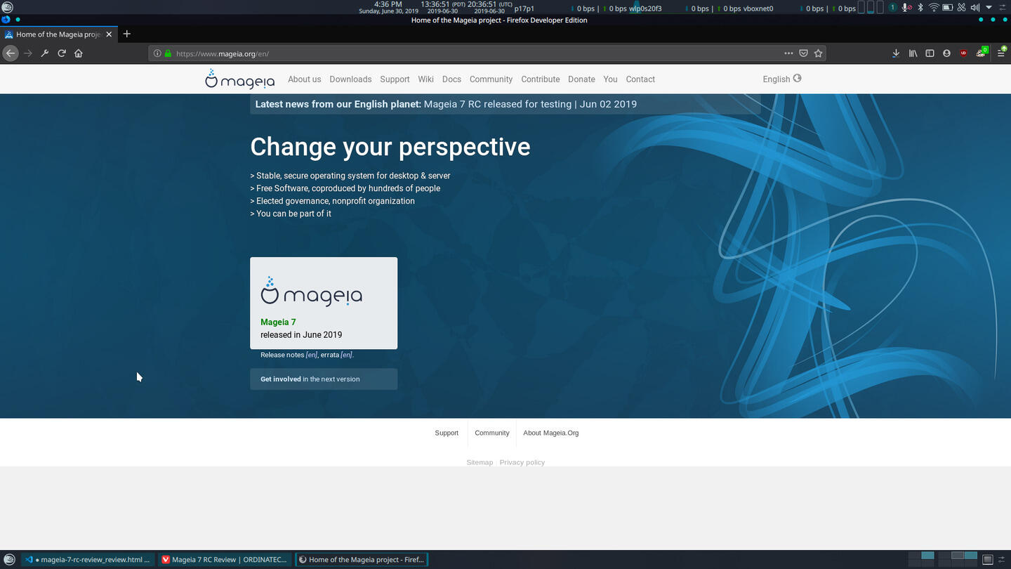Open a new browser tab
Viewport: 1011px width, 569px height.
click(127, 34)
